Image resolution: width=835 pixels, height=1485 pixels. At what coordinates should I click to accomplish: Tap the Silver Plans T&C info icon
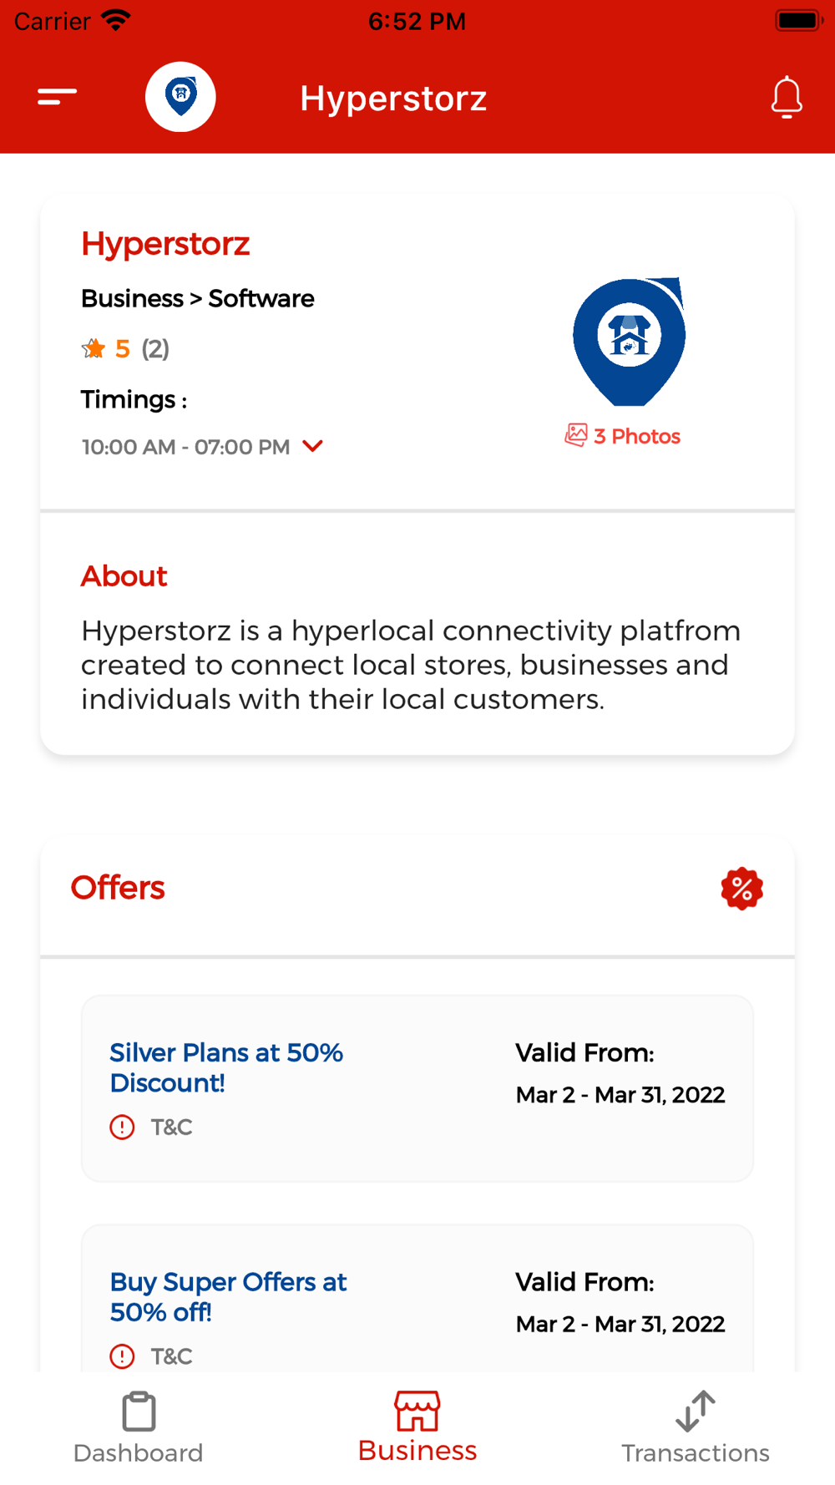tap(122, 1127)
